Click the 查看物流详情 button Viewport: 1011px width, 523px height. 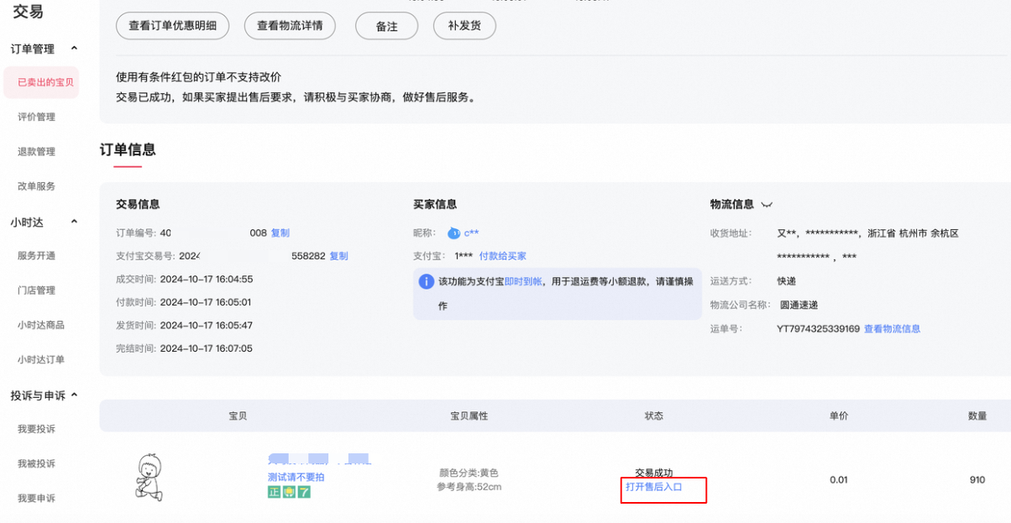[x=290, y=26]
